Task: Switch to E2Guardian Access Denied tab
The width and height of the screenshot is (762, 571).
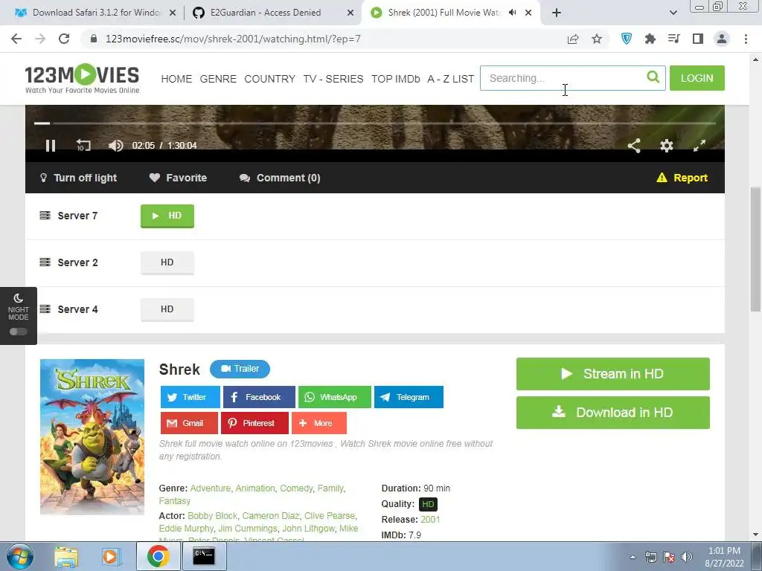Action: tap(273, 13)
